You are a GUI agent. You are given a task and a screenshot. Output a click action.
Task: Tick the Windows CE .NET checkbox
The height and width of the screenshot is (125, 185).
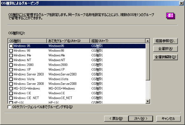click(x=11, y=98)
